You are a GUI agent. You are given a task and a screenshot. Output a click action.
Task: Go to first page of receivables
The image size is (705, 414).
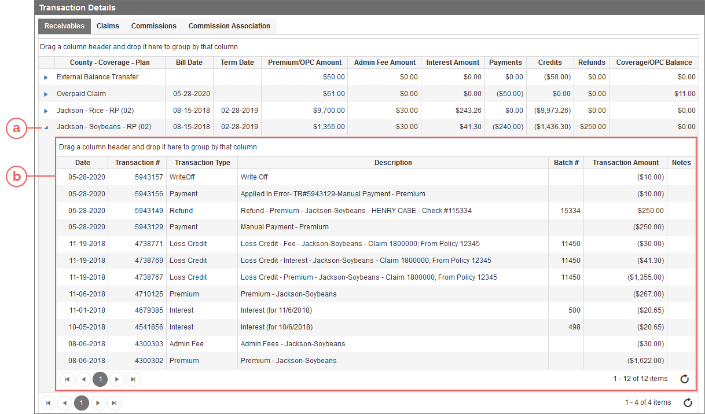click(x=48, y=402)
